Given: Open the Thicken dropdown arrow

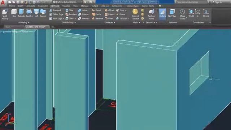Looking at the screenshot, I should (x=128, y=18).
